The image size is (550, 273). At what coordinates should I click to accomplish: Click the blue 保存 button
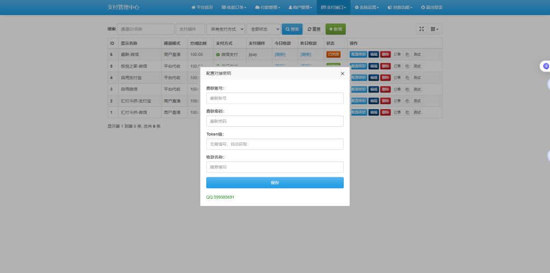click(x=274, y=183)
